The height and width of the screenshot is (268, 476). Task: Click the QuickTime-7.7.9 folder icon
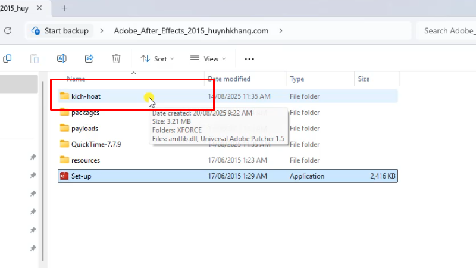pyautogui.click(x=64, y=144)
